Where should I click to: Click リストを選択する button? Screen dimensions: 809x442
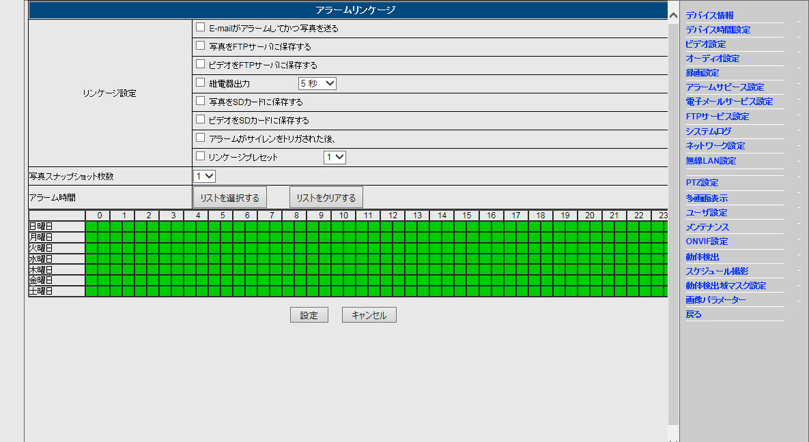coord(229,198)
